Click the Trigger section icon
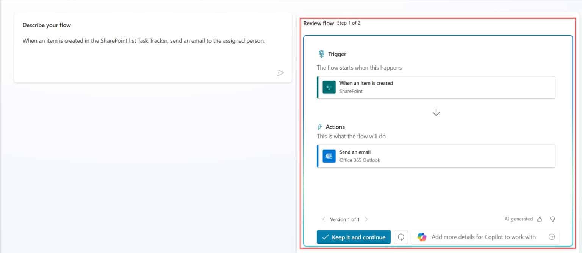Image resolution: width=582 pixels, height=253 pixels. point(321,54)
